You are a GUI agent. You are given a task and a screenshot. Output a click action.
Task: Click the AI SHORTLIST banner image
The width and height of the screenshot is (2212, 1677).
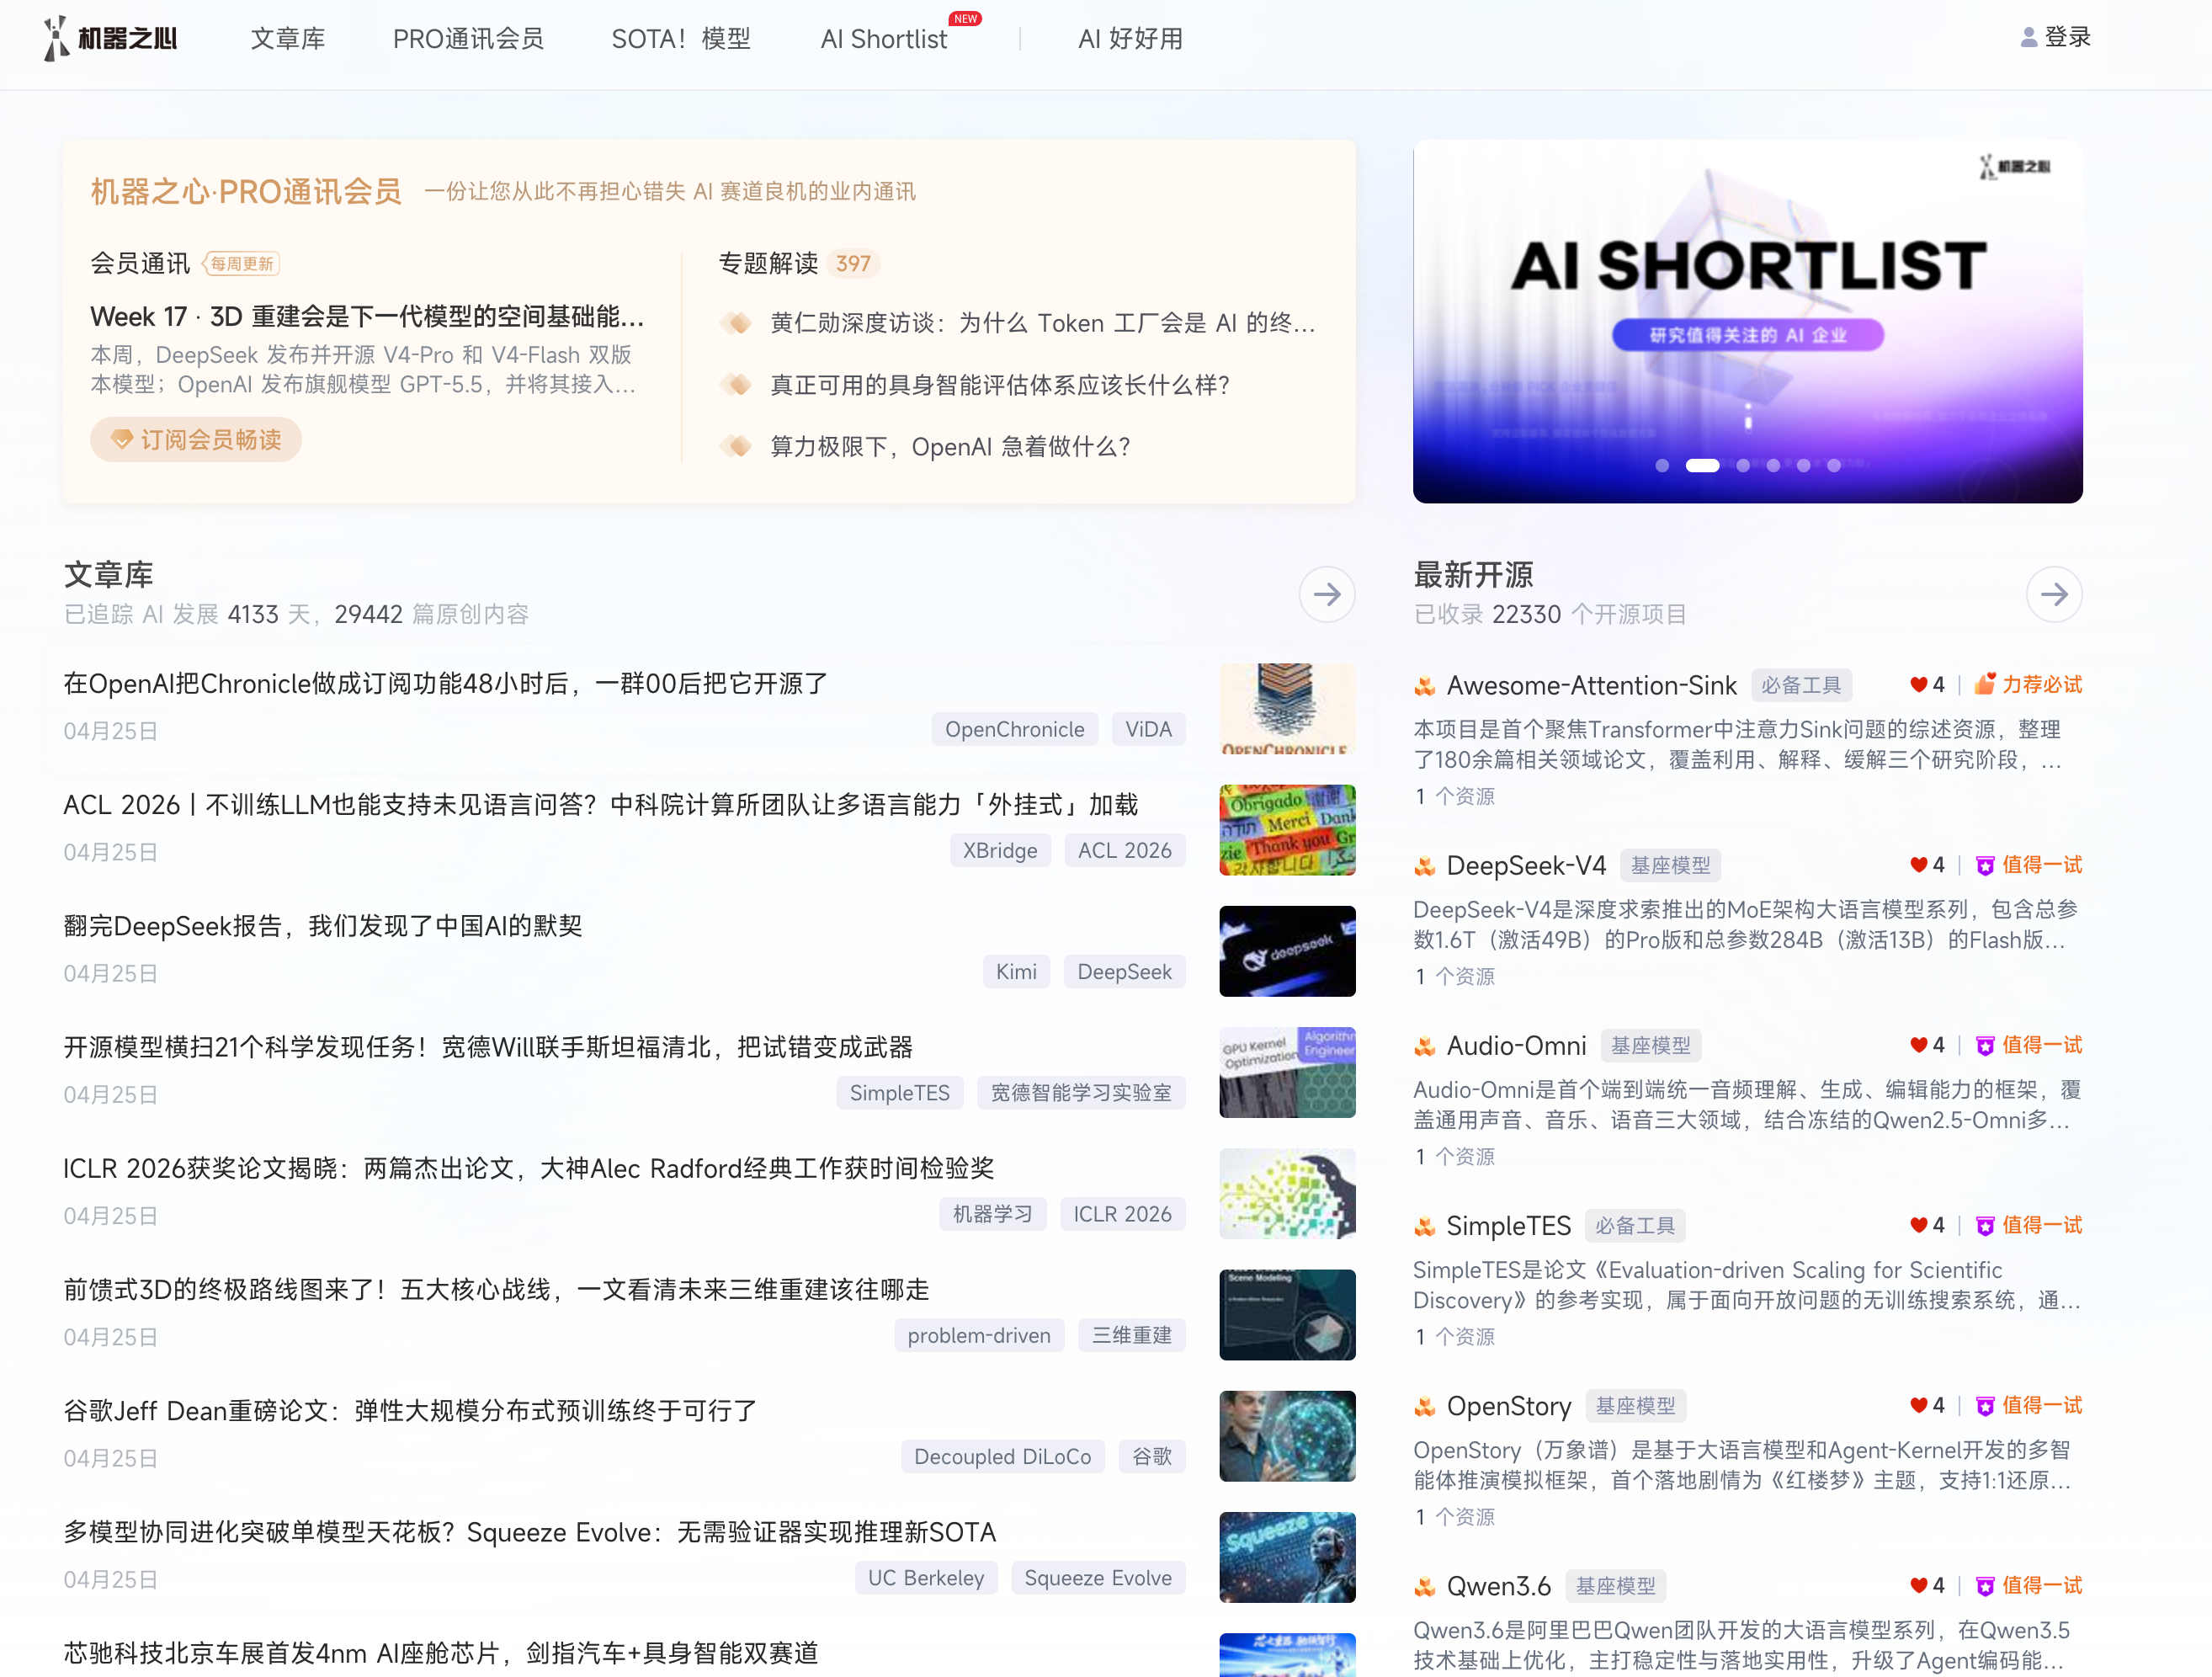point(1747,321)
